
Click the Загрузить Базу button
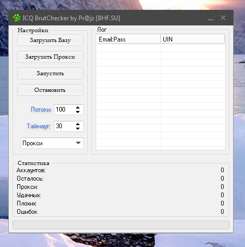(50, 40)
